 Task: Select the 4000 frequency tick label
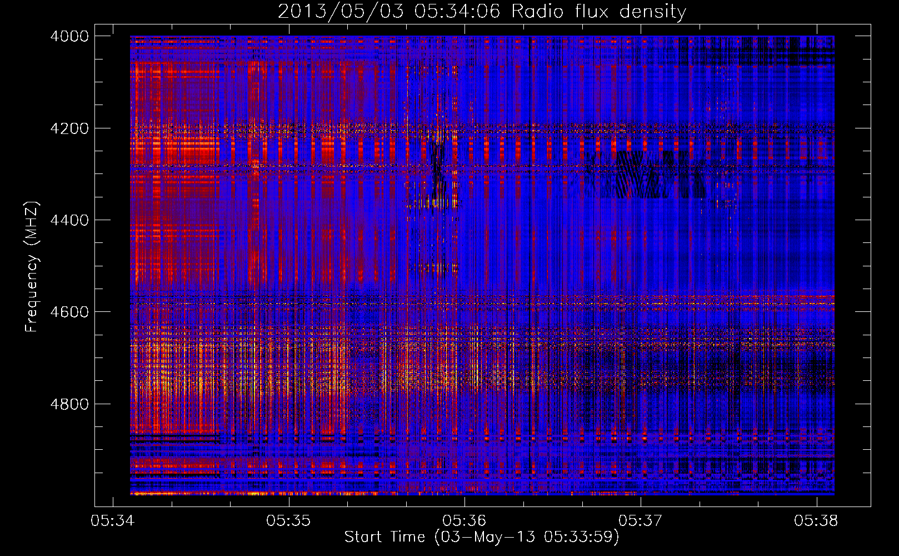(69, 36)
